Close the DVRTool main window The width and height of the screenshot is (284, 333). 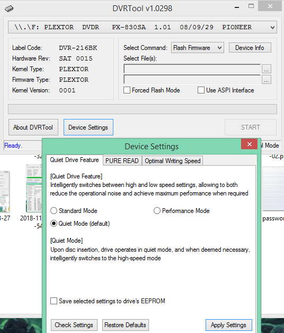(270, 6)
